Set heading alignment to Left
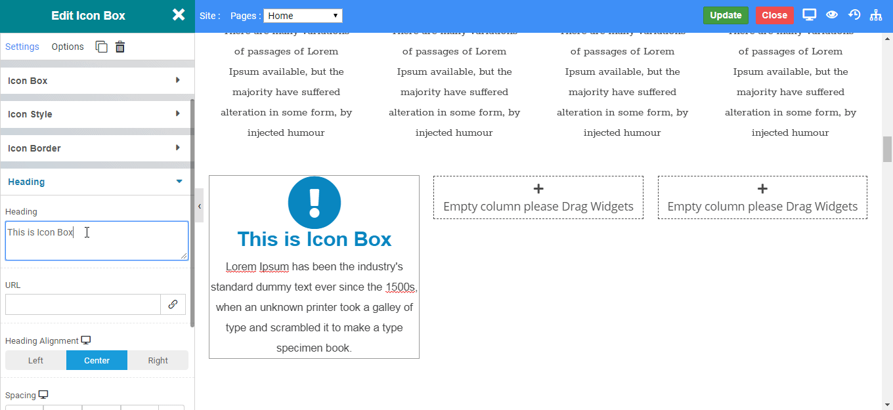Viewport: 893px width, 410px height. (x=35, y=360)
